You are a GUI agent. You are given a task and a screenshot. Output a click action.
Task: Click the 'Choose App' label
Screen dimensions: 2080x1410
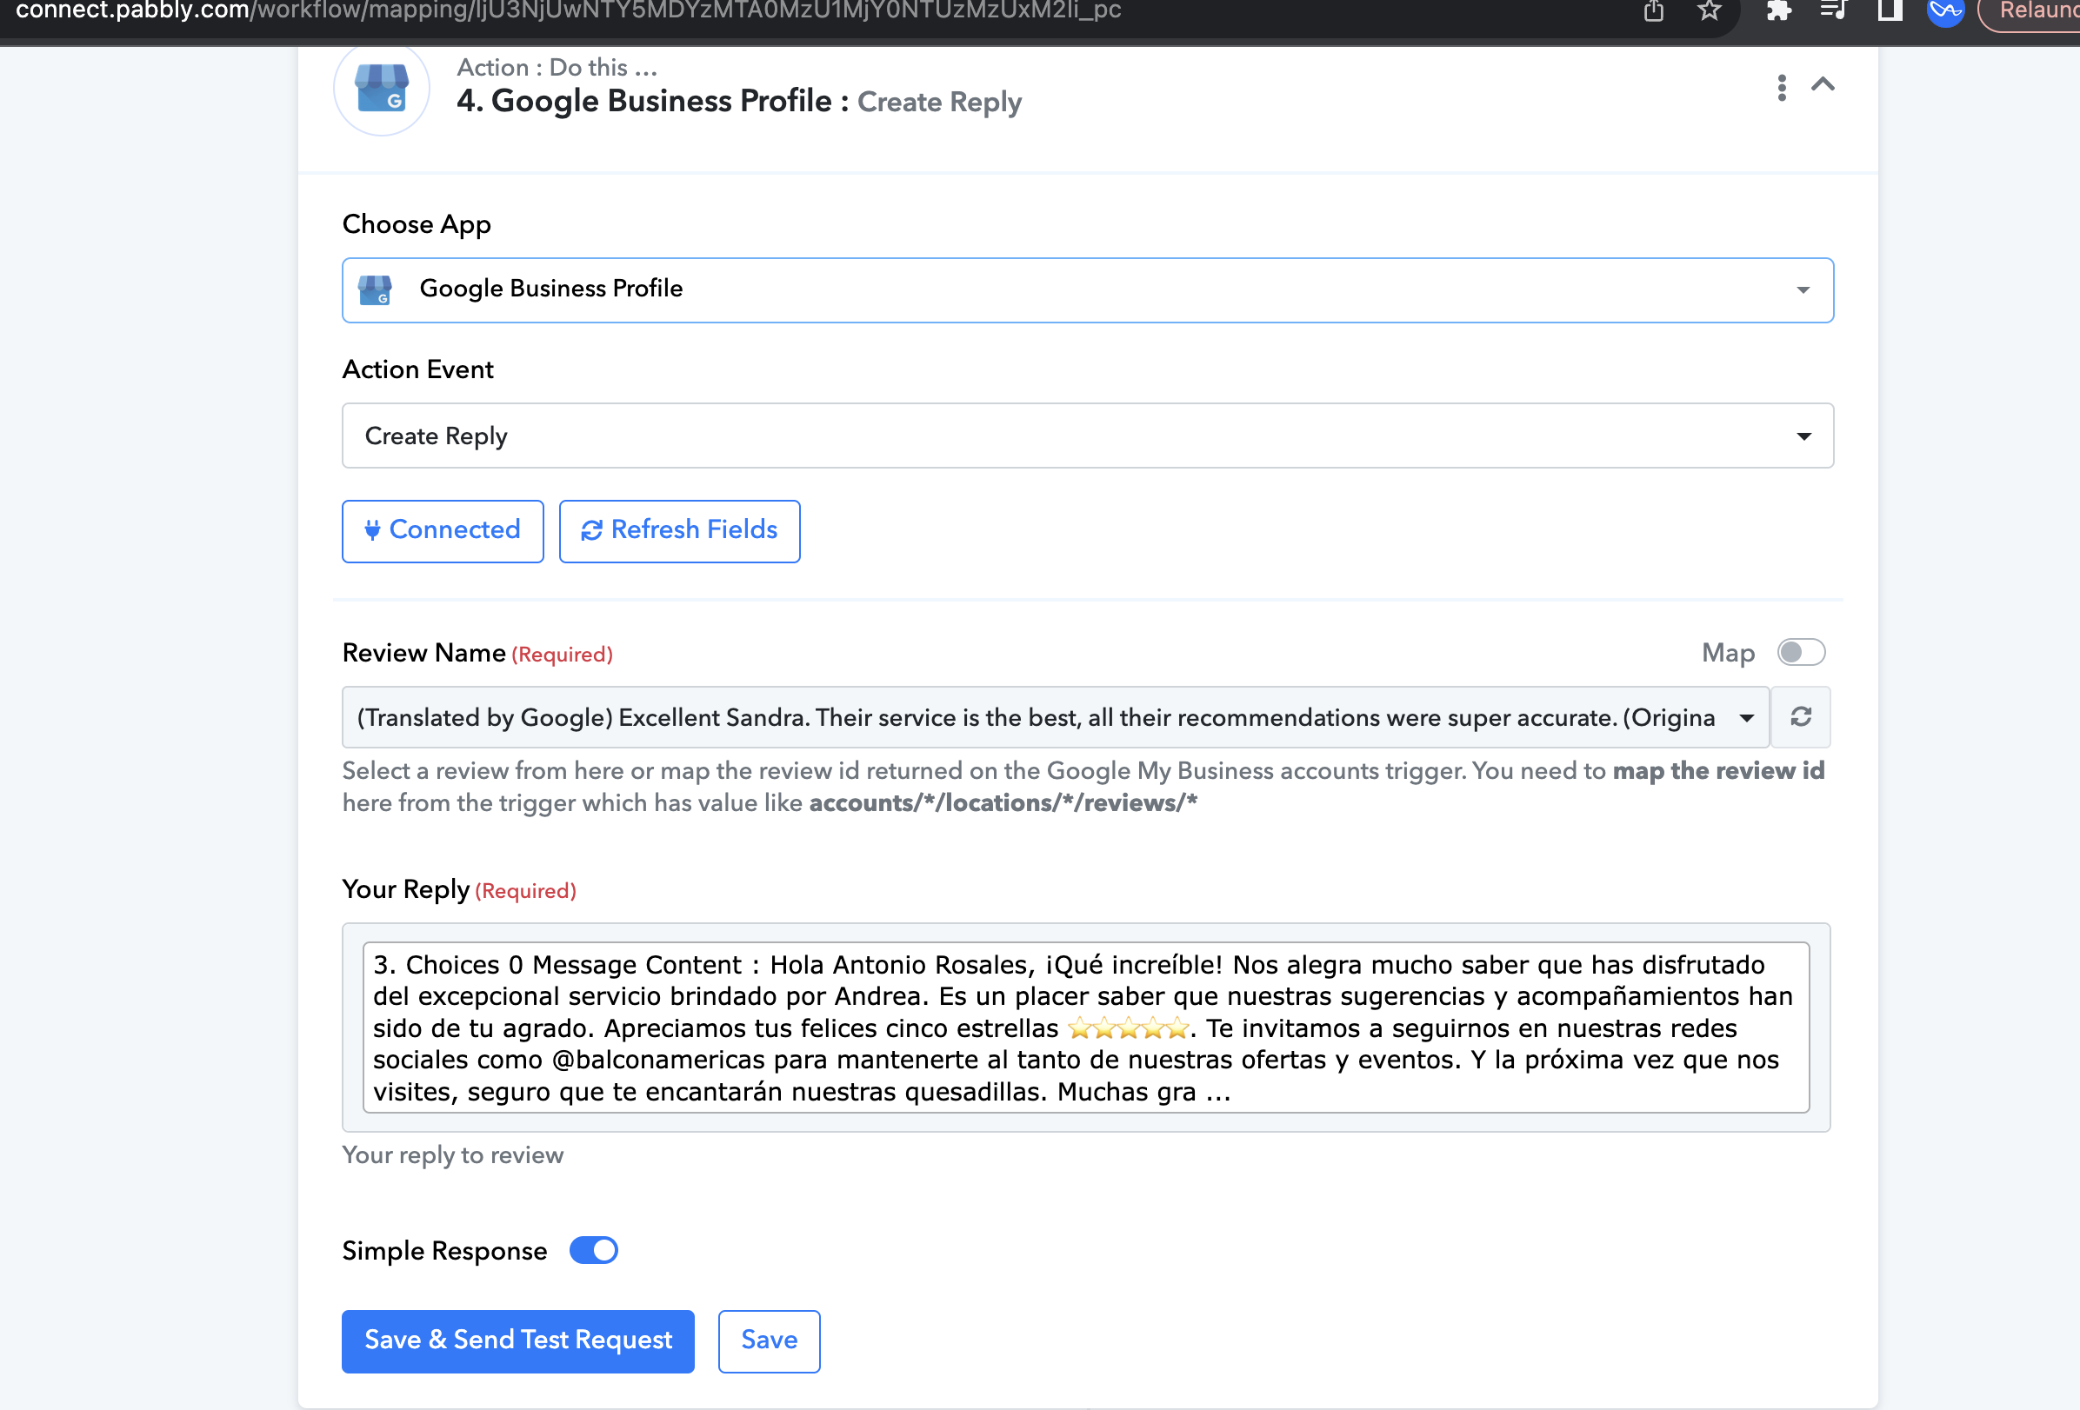point(417,224)
